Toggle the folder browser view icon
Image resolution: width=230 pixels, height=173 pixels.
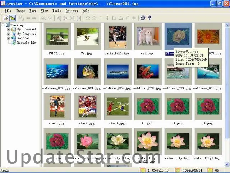click(x=12, y=18)
